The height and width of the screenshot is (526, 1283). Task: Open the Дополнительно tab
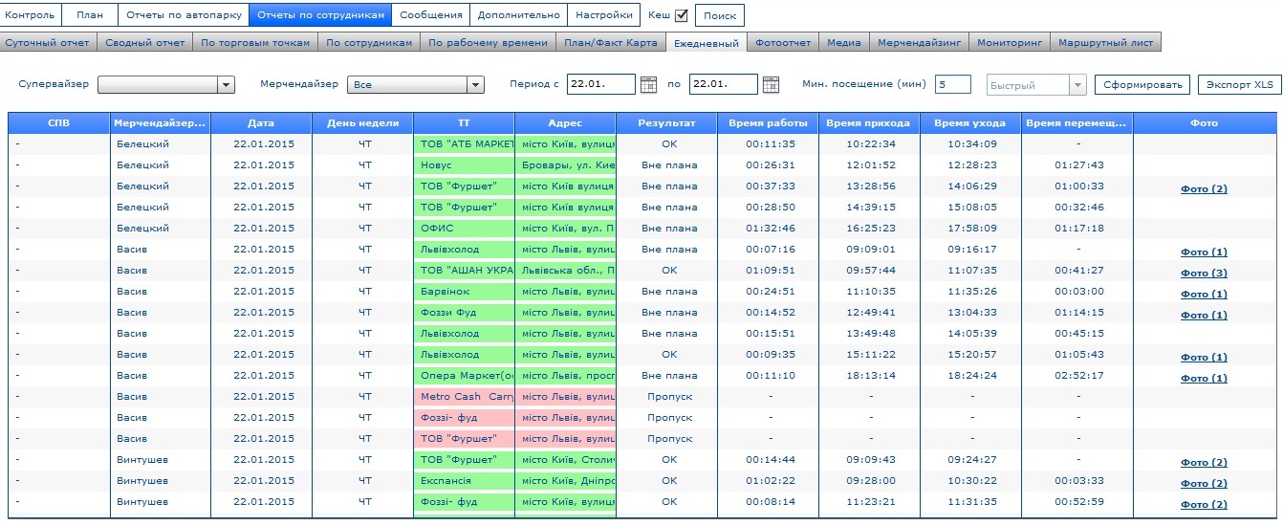point(518,14)
